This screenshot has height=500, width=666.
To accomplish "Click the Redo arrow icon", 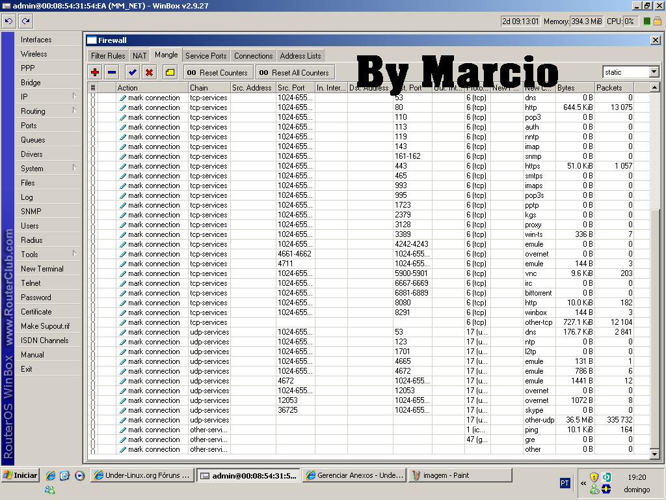I will coord(25,21).
